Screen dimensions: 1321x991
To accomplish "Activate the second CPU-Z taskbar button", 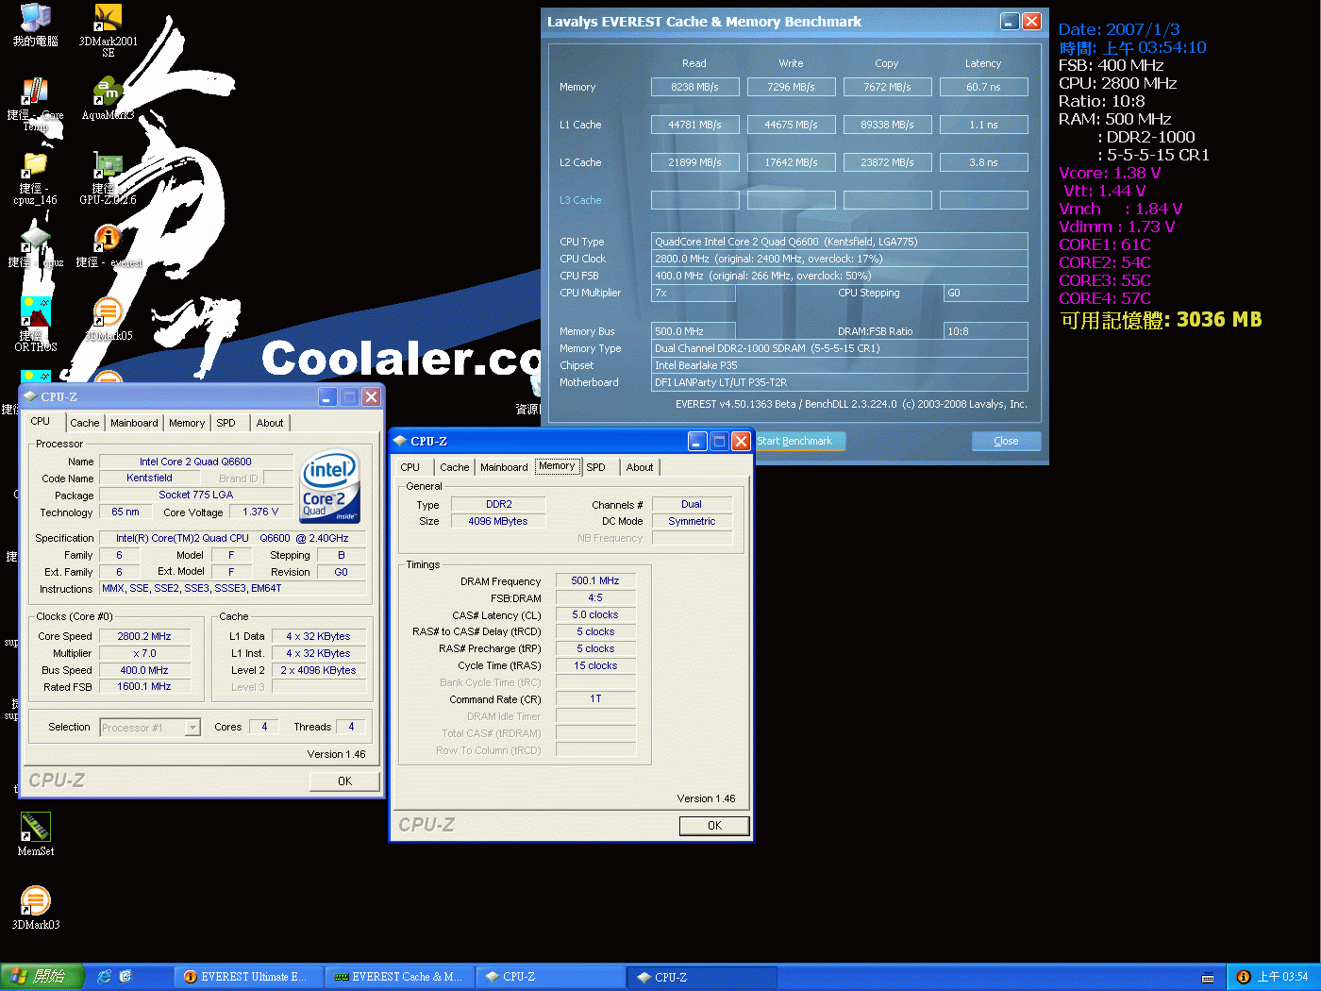I will (702, 977).
